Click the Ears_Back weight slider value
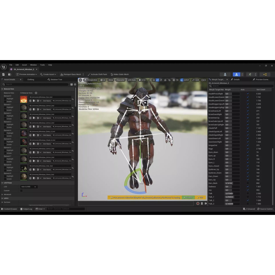This screenshot has height=275, width=275. 232,183
